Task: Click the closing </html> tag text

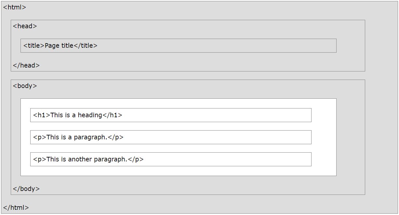Action: tap(16, 208)
